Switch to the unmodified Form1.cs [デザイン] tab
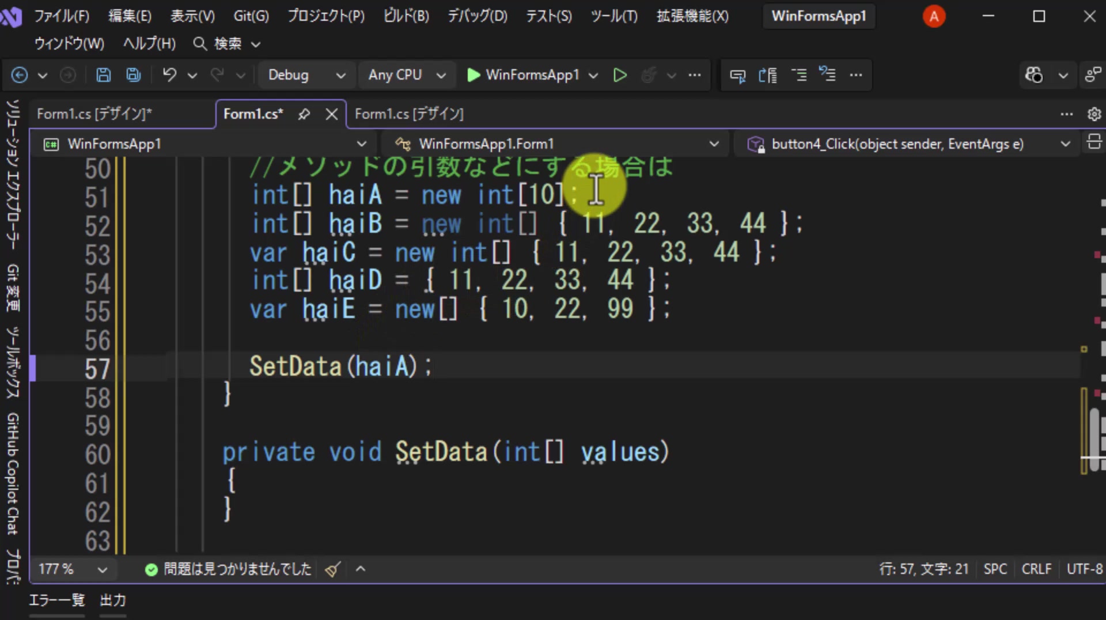This screenshot has height=620, width=1106. (x=409, y=114)
